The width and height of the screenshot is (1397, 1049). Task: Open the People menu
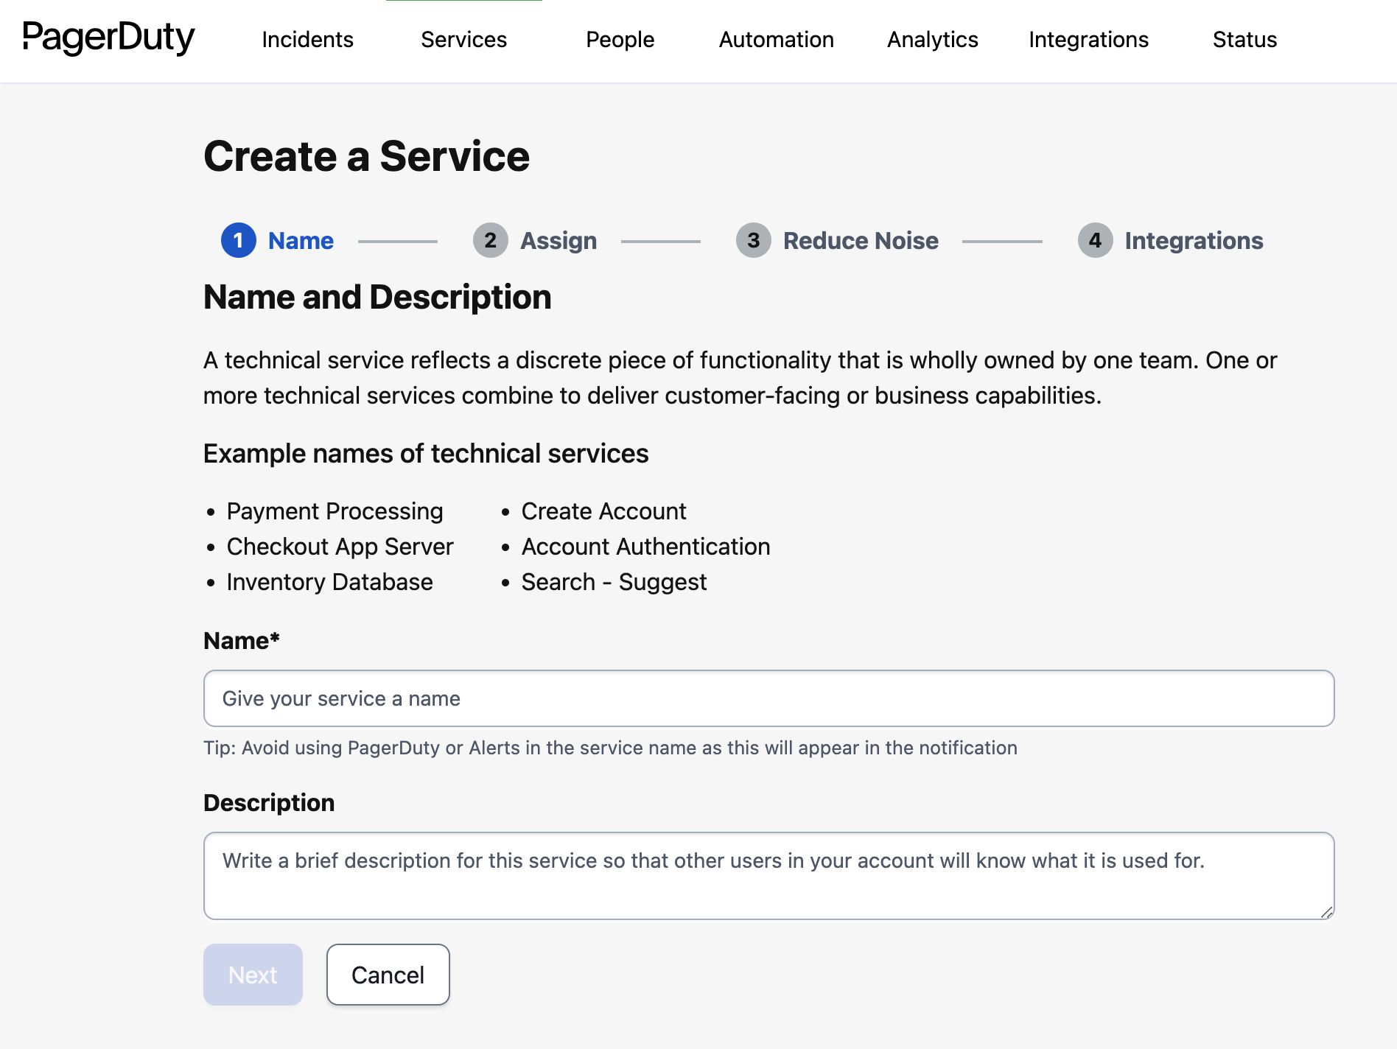(620, 40)
